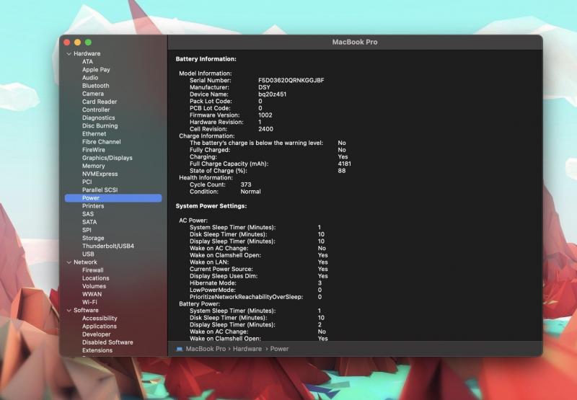Click the Network heading label
Screen dimensions: 577x400
tap(85, 262)
